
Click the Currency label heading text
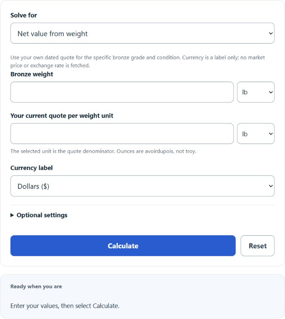coord(31,168)
